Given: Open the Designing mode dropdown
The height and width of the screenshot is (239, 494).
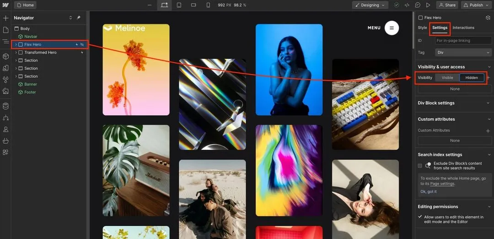Looking at the screenshot, I should click(370, 5).
